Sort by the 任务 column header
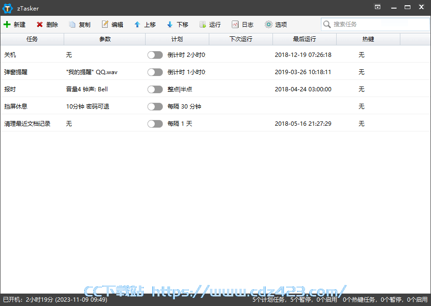Screen dimensions: 431x306 tap(32, 39)
